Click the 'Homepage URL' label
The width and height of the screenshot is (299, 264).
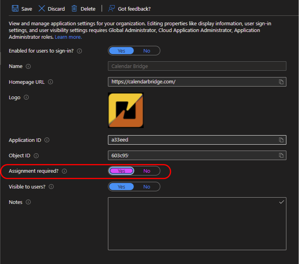tap(27, 82)
